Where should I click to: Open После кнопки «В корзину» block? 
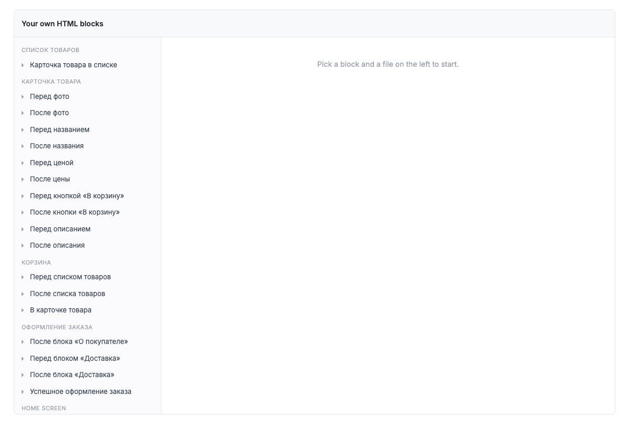[x=75, y=212]
